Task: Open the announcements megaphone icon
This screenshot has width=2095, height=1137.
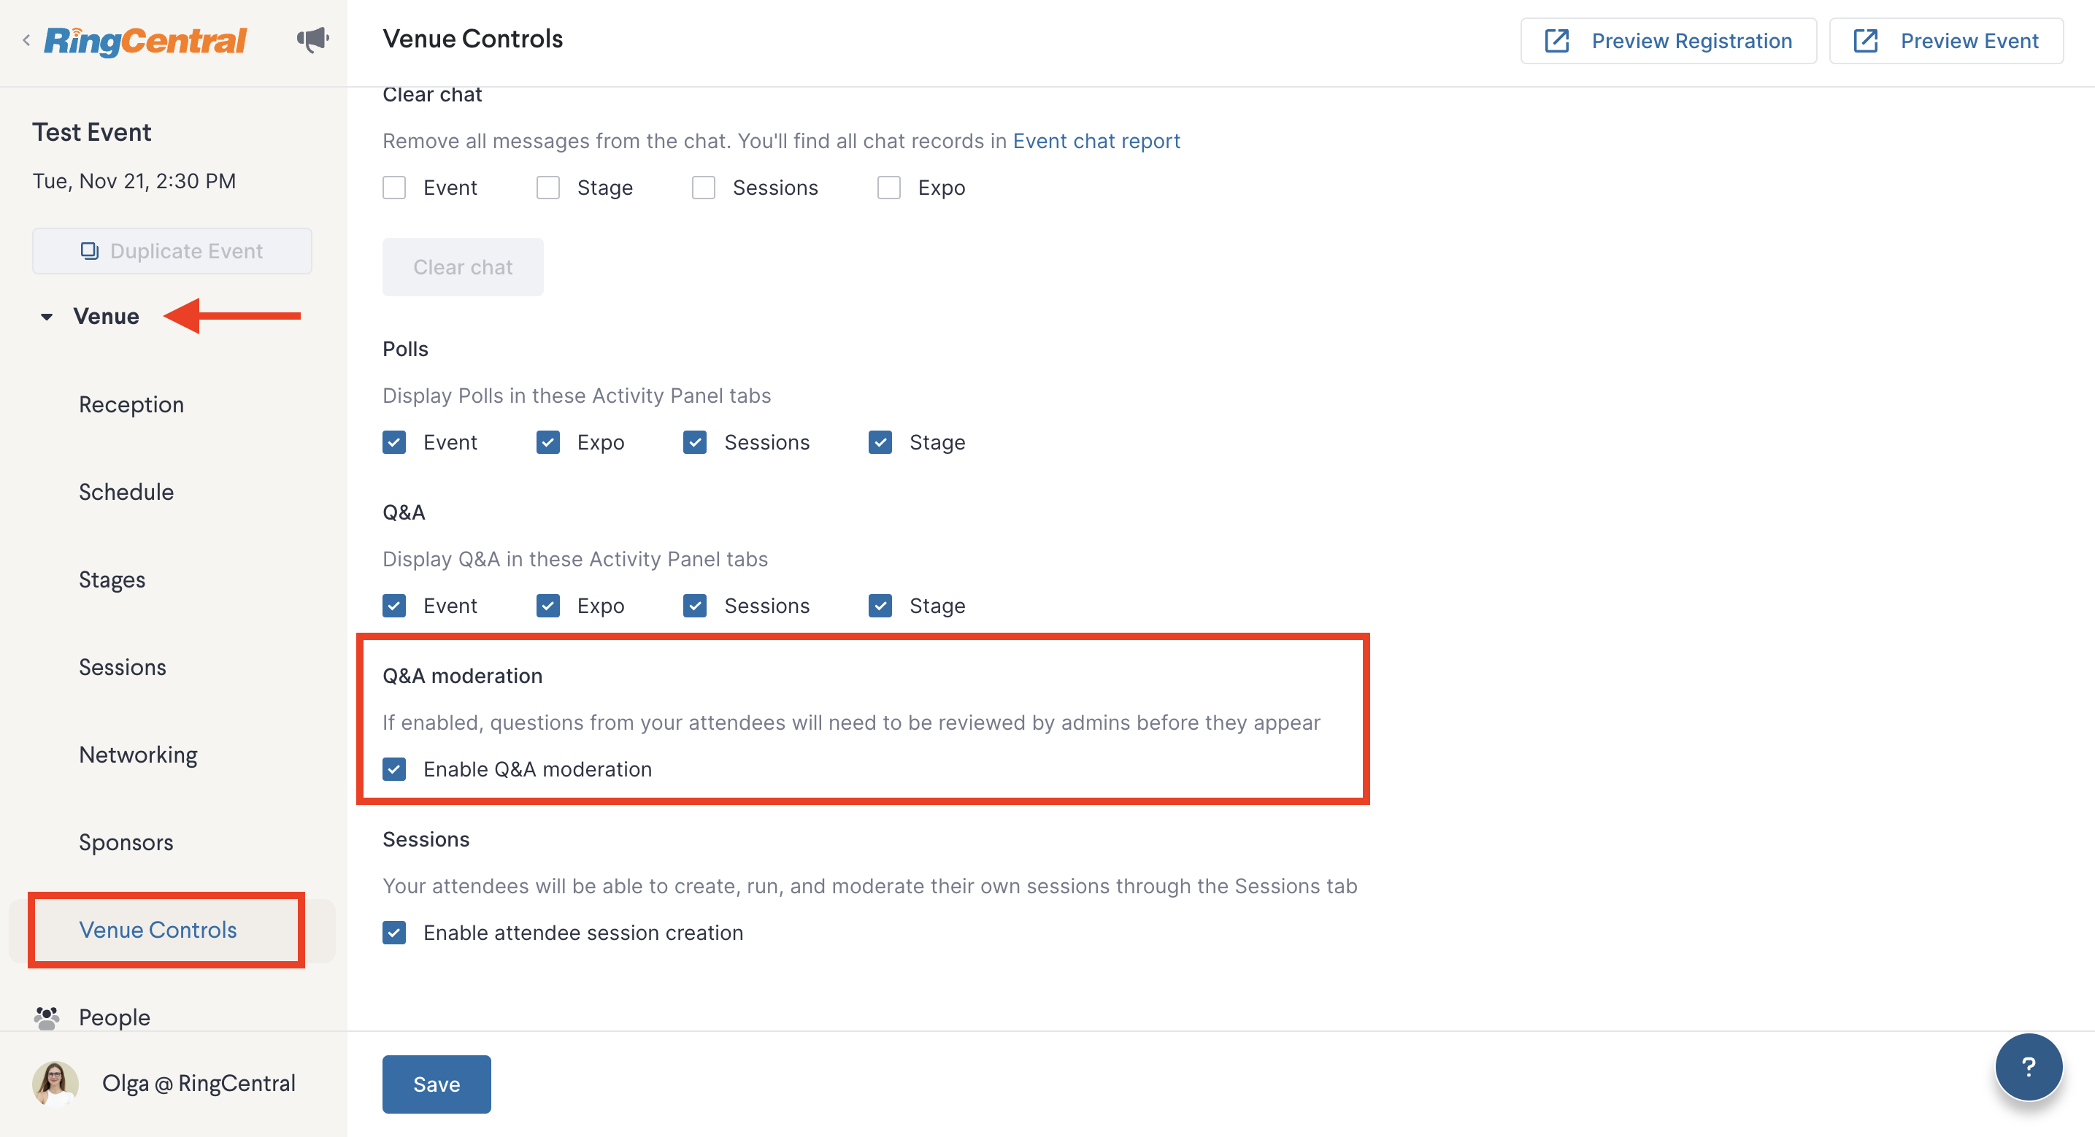Action: (x=313, y=39)
